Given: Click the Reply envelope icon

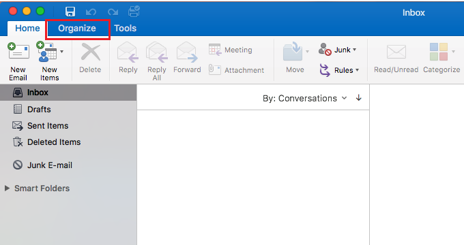Looking at the screenshot, I should point(128,52).
